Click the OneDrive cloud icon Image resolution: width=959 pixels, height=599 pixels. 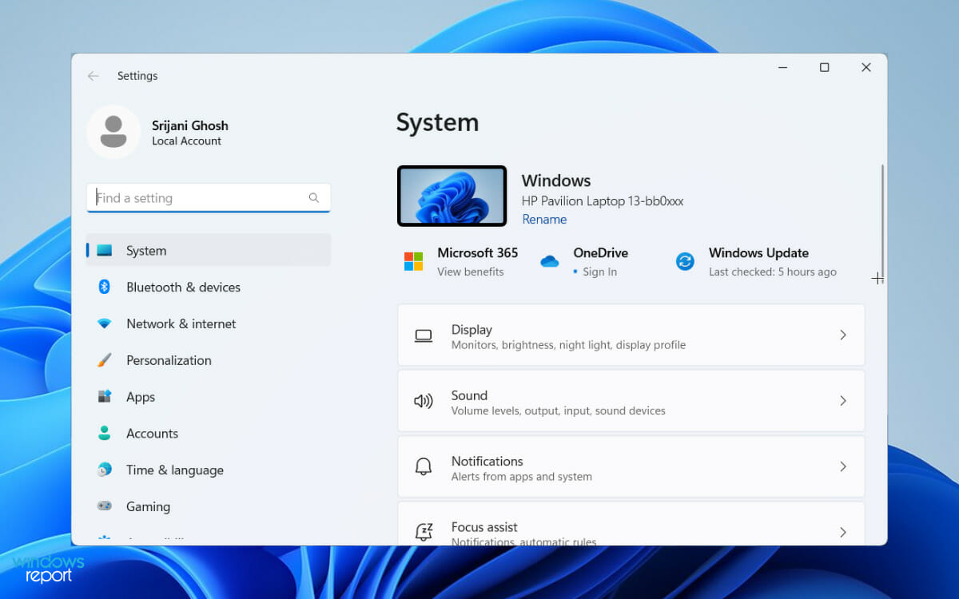pos(549,261)
